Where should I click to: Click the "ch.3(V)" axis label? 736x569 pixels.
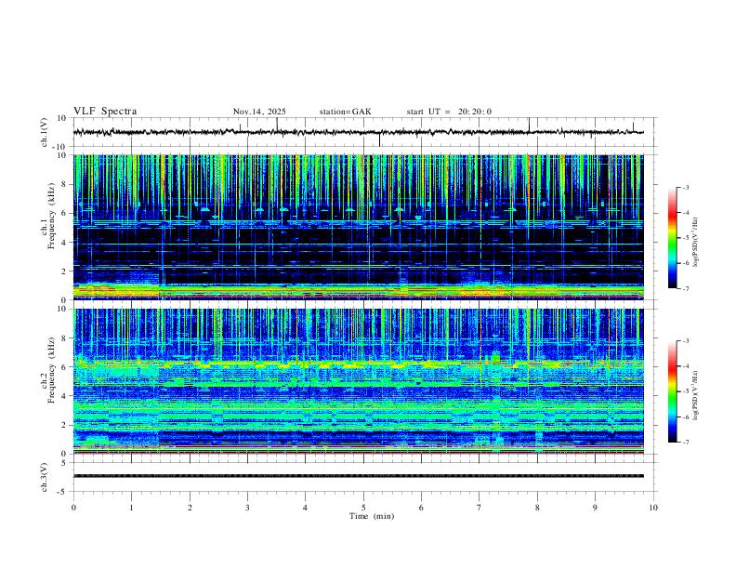pos(45,478)
